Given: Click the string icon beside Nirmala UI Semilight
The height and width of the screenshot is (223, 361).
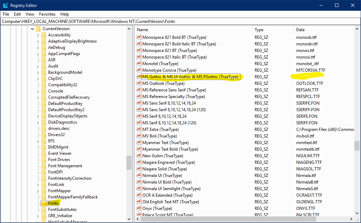Looking at the screenshot, I should (139, 188).
